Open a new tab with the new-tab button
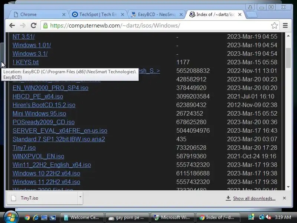Image resolution: width=297 pixels, height=223 pixels. [x=252, y=14]
